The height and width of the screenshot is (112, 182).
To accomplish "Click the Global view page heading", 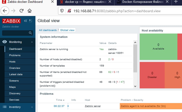I will click(48, 21).
